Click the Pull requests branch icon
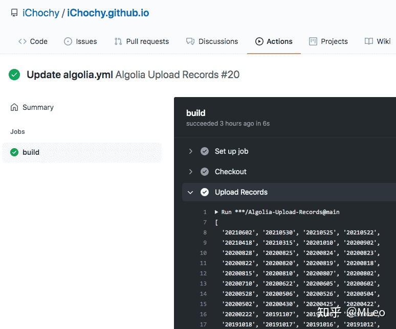Screen dimensions: 396x329 pyautogui.click(x=118, y=41)
